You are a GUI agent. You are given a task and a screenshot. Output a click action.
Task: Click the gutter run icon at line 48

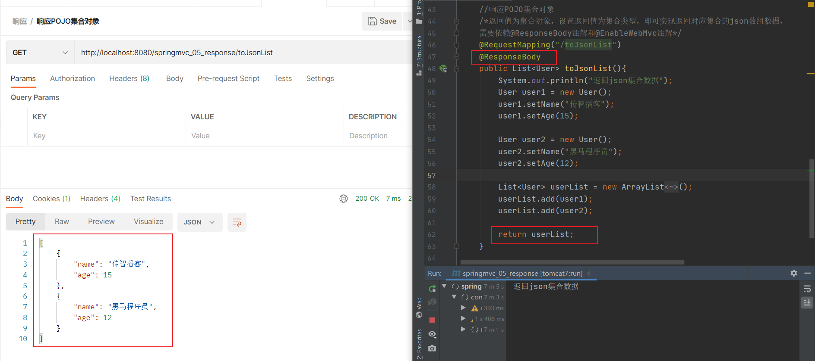tap(443, 68)
